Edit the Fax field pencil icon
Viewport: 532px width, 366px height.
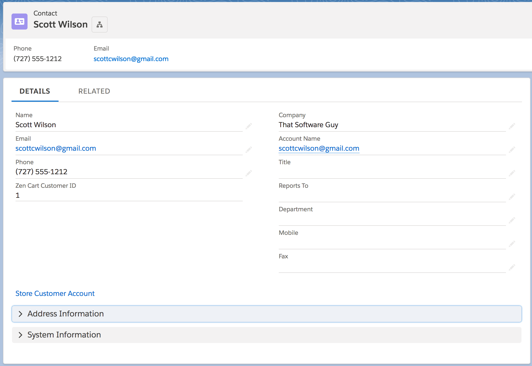512,267
